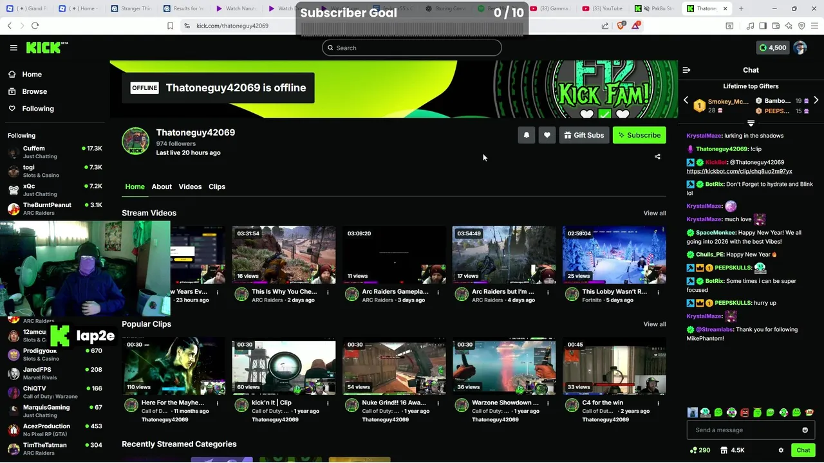Open the Kick hamburger sidebar menu

[14, 48]
